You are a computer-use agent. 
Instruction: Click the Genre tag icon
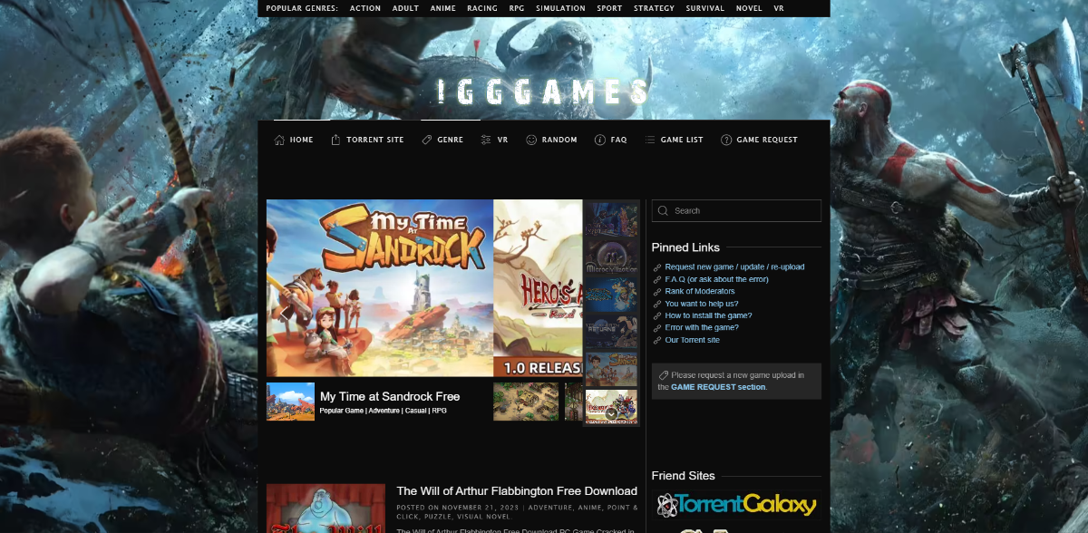427,140
